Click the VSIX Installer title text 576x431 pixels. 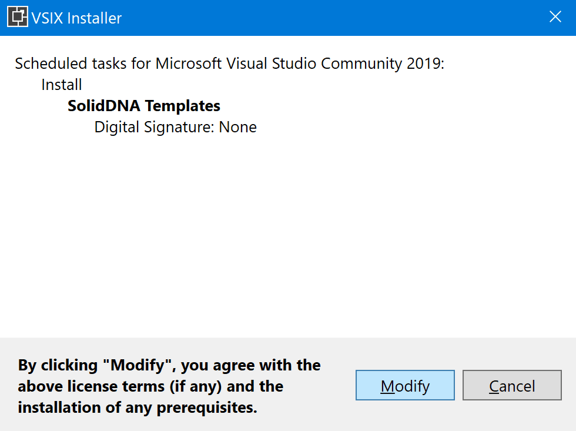pyautogui.click(x=76, y=18)
